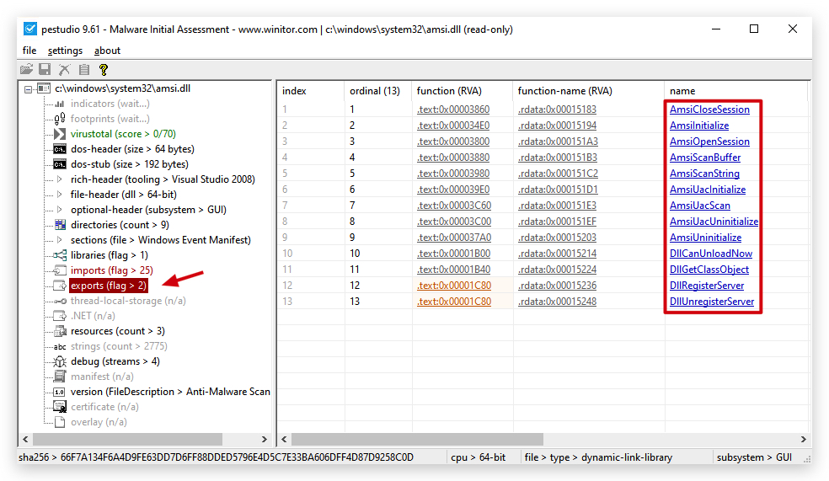Select the imports (flag > 25) row
This screenshot has height=481, width=829.
[111, 270]
